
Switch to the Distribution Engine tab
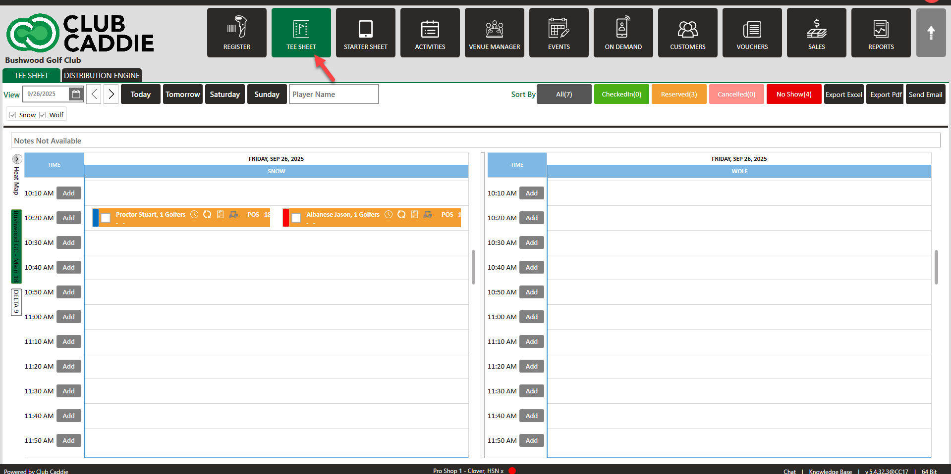point(102,75)
